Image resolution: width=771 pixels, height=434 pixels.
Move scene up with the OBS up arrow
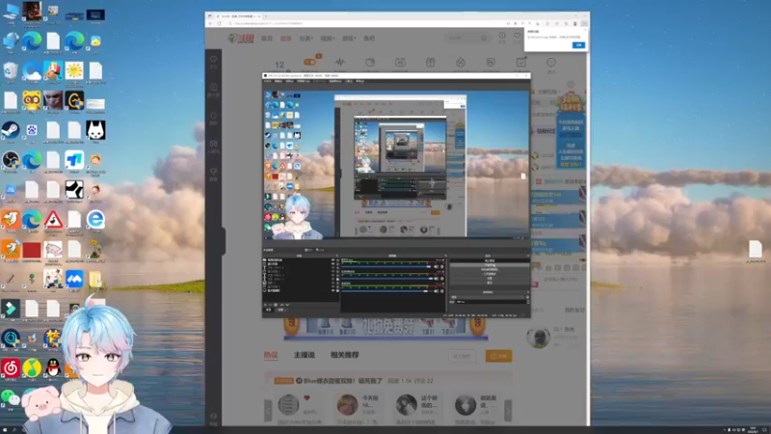point(281,305)
